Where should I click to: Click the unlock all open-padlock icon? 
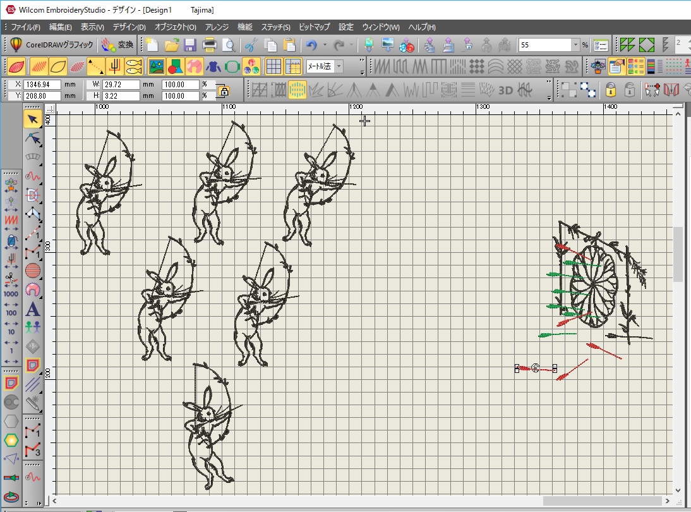click(630, 90)
